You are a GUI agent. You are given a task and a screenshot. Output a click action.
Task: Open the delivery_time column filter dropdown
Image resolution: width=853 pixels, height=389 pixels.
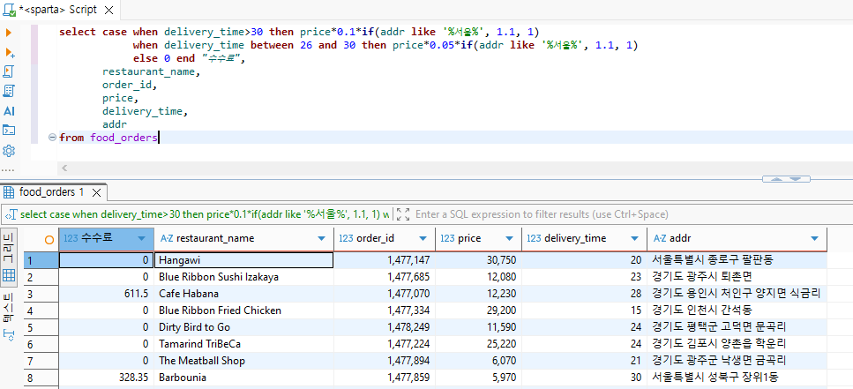(634, 239)
